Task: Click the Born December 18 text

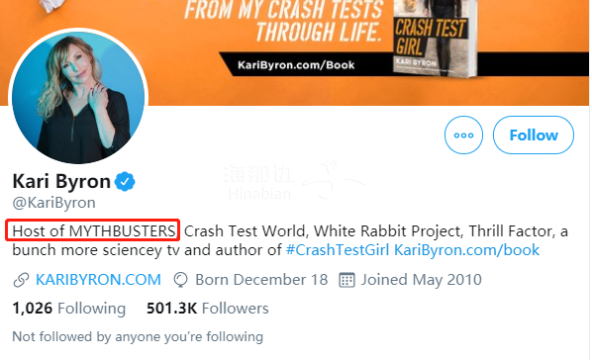Action: point(261,280)
